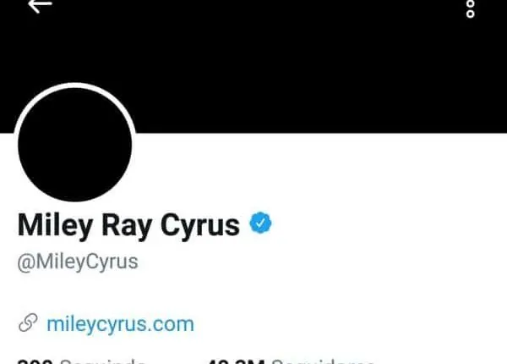
Task: Tap the white ring around avatar
Action: click(74, 85)
